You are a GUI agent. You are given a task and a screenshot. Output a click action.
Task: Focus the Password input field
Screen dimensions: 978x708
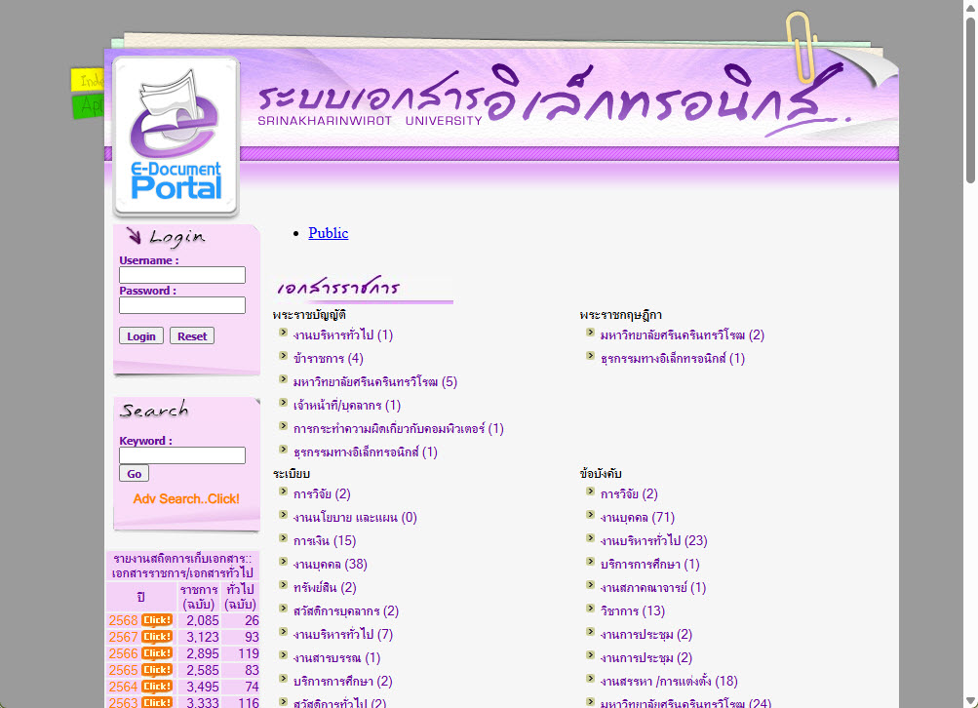pos(182,305)
